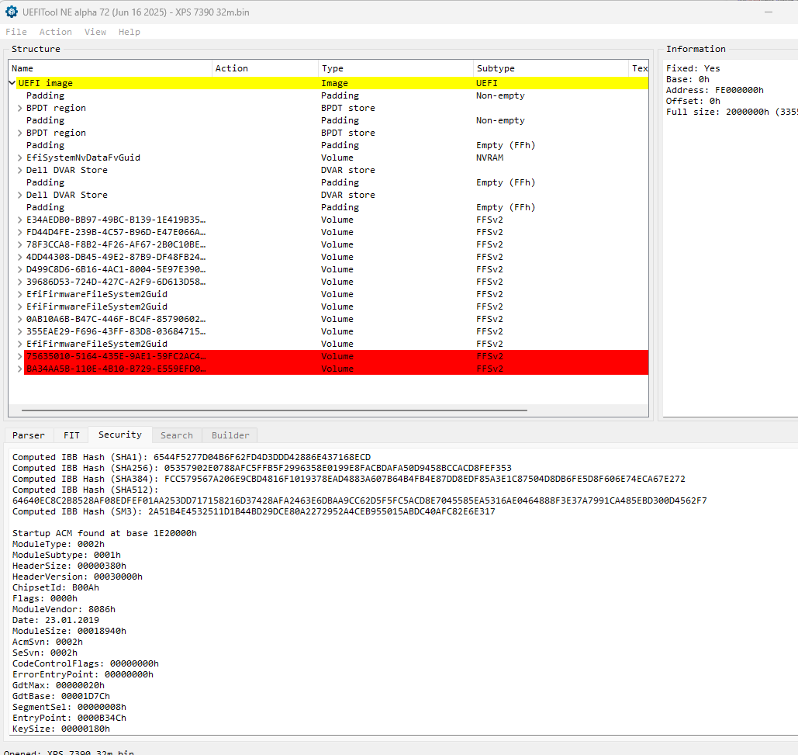Click the Address: FE000000h info line
Image resolution: width=798 pixels, height=755 pixels.
click(714, 90)
